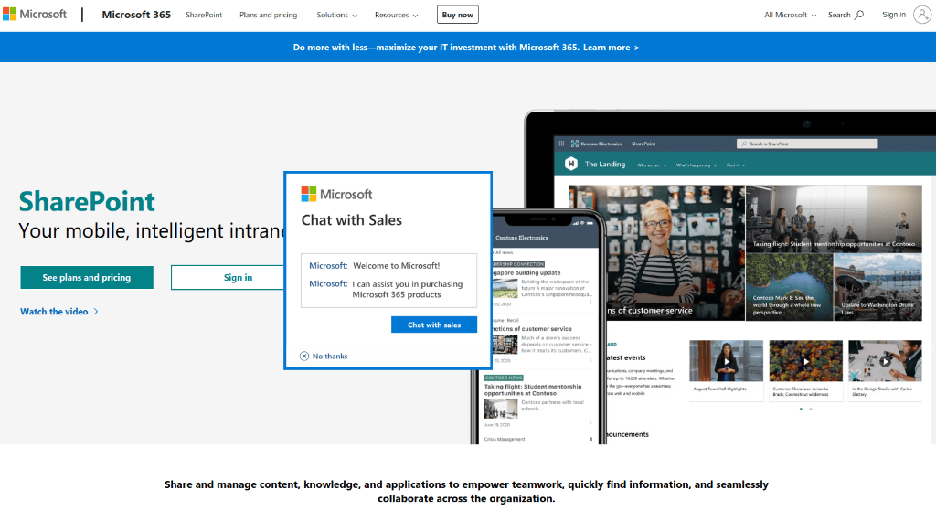Open Singapore building update article on phone
936x511 pixels.
point(542,285)
